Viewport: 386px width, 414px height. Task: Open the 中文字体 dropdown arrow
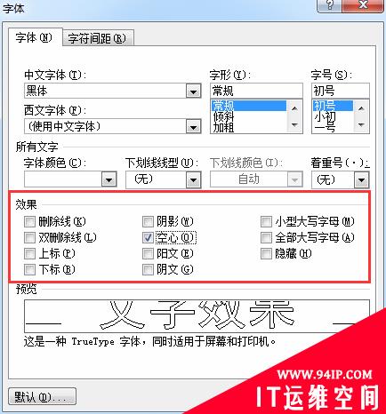194,91
